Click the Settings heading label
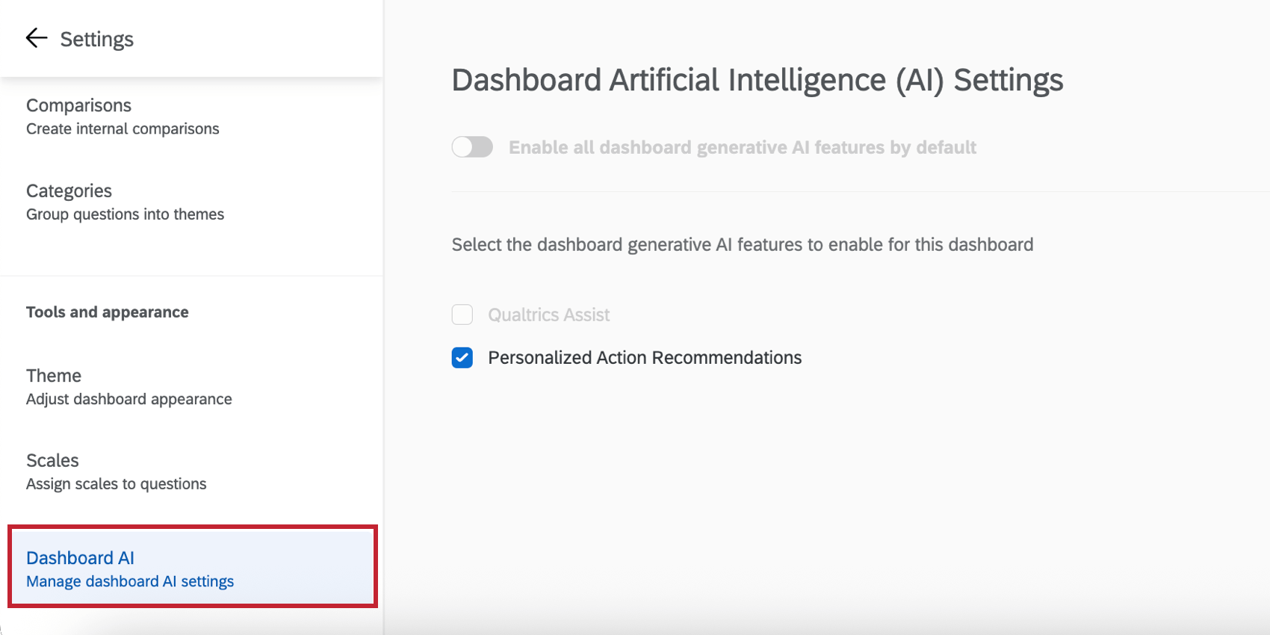 point(97,39)
